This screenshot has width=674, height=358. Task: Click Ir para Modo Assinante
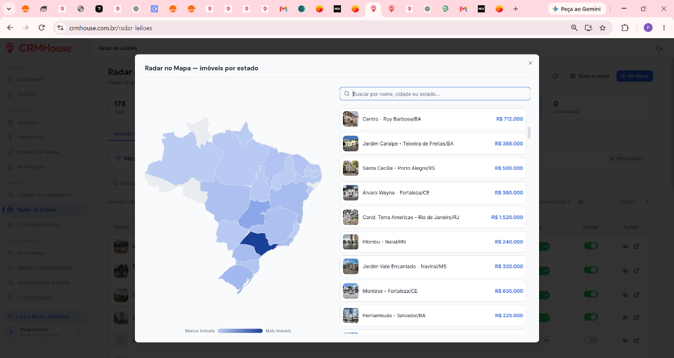45,317
